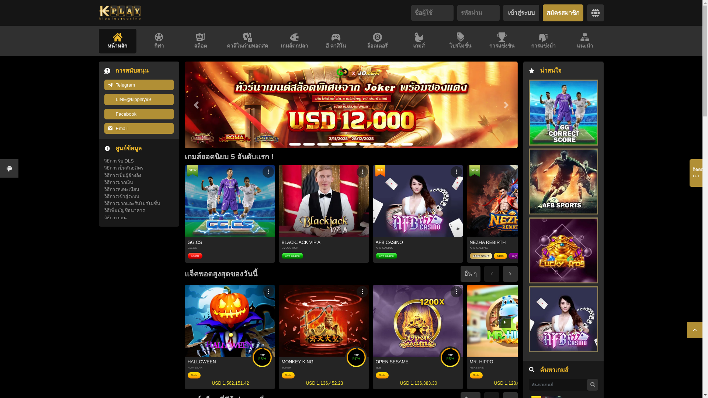Viewport: 708px width, 398px height.
Task: Open Facebook support link
Action: [139, 114]
